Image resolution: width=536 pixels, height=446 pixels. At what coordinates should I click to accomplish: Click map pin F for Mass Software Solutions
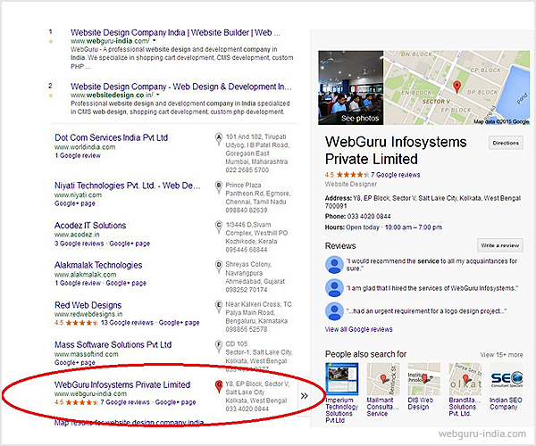(219, 346)
